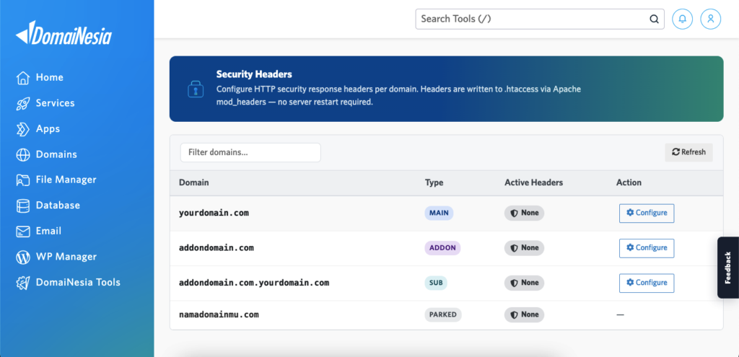The height and width of the screenshot is (357, 739).
Task: Open the user profile icon
Action: pyautogui.click(x=711, y=19)
